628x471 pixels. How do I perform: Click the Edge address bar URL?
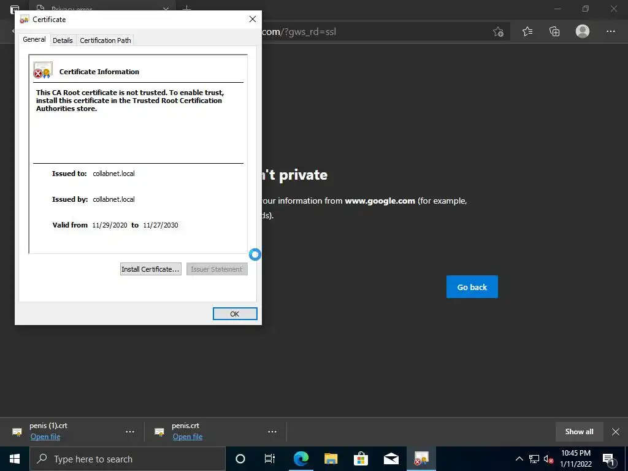click(299, 32)
